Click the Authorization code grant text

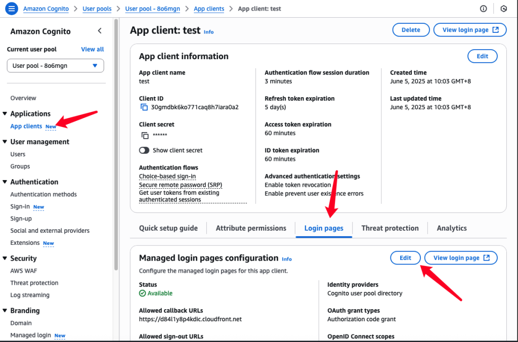point(361,319)
